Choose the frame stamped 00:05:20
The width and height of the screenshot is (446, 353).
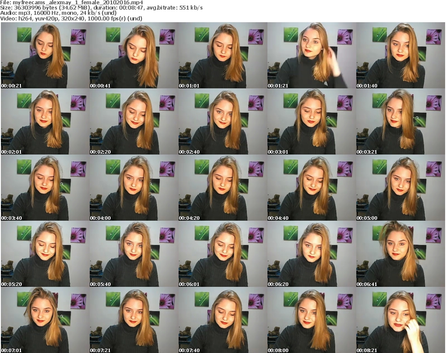click(45, 254)
